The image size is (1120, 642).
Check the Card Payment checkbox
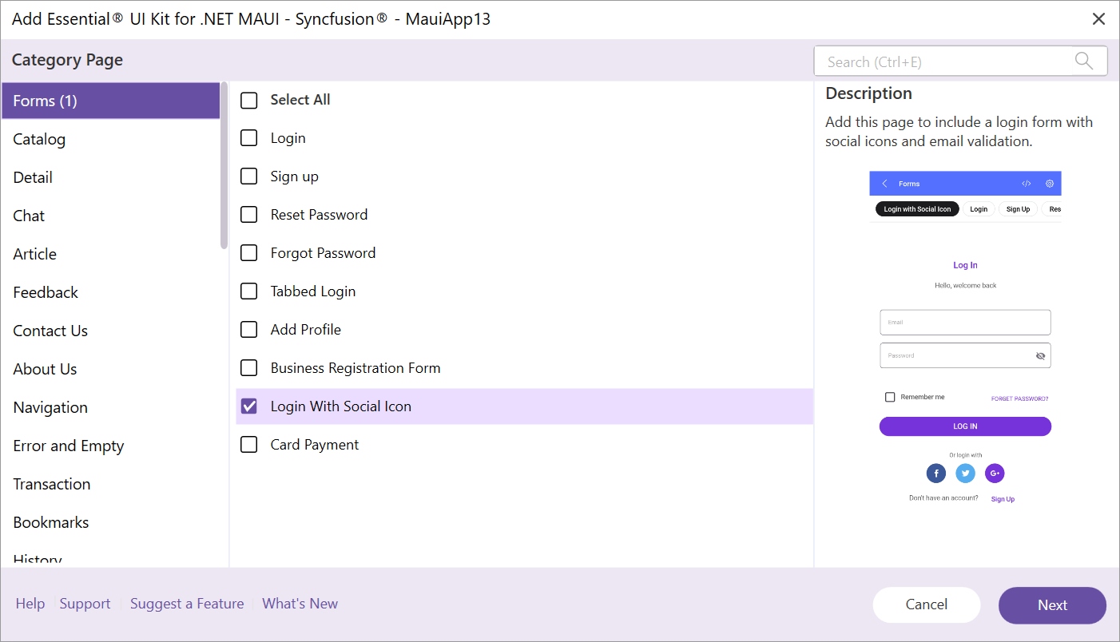(x=249, y=445)
